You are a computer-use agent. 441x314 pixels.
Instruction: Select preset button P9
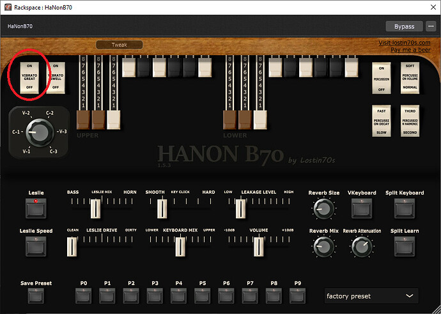(x=298, y=296)
